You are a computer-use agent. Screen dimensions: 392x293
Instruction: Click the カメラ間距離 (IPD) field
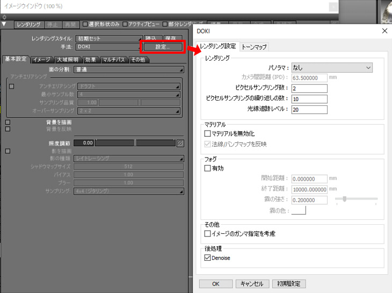309,78
